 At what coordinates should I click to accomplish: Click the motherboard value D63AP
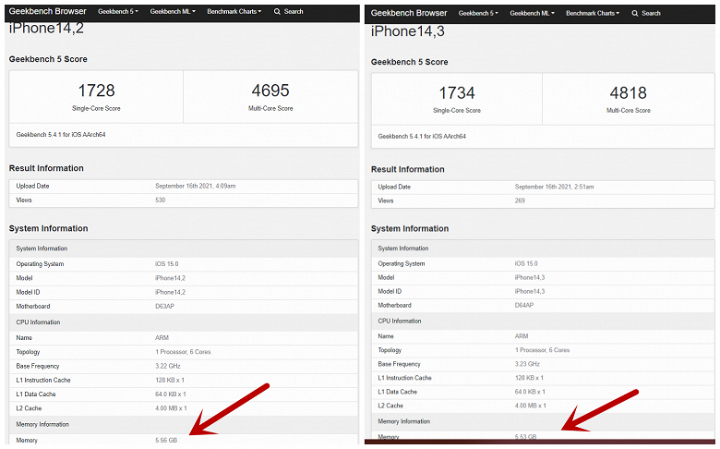coord(164,306)
